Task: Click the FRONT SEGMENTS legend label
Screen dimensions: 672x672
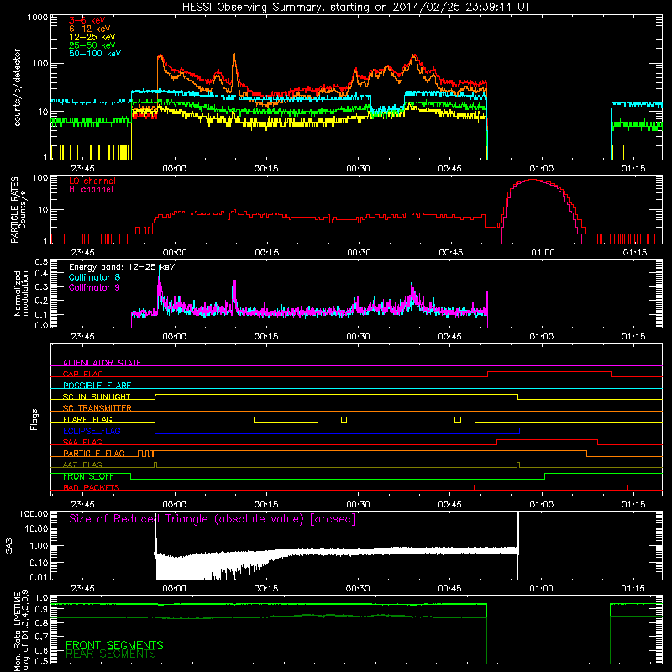Action: [114, 645]
